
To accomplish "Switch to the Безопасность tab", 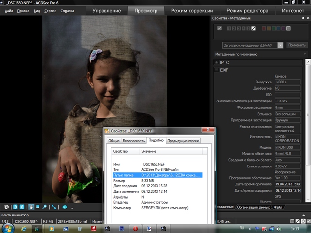I will point(134,141).
